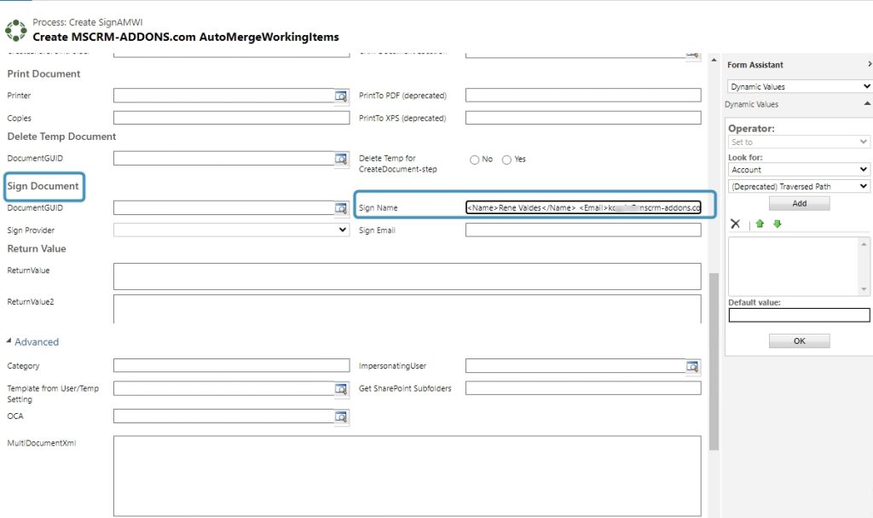Open the OCA lookup icon
Viewport: 873px width, 518px height.
340,416
